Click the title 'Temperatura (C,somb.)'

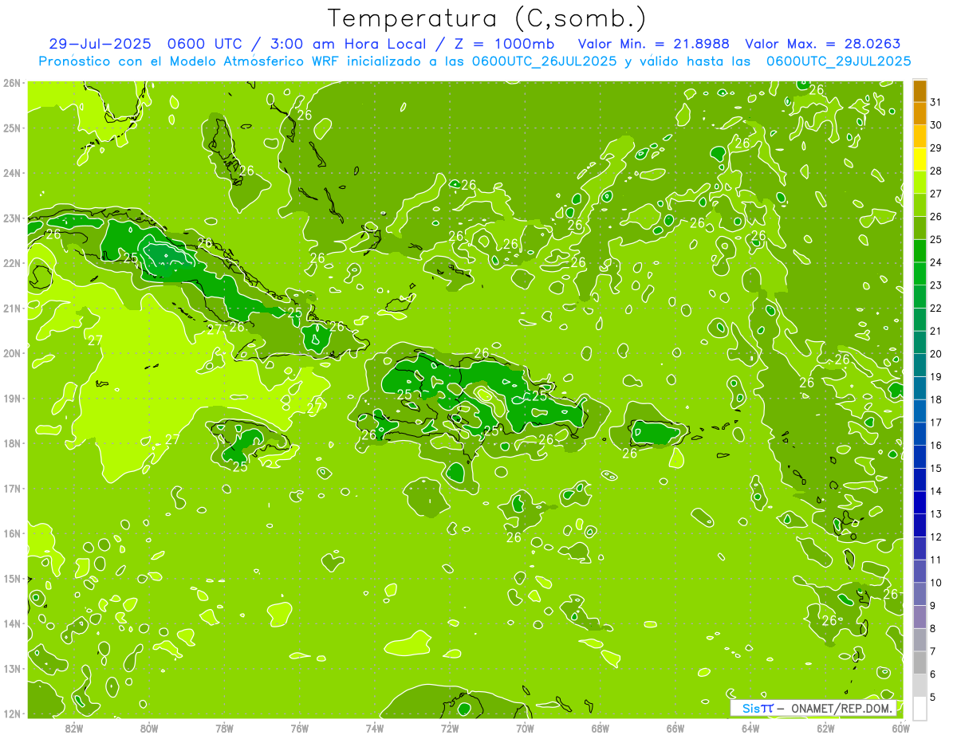[x=487, y=18]
